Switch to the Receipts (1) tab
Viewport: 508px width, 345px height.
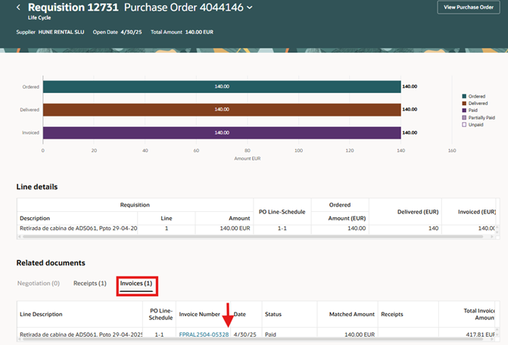(90, 283)
